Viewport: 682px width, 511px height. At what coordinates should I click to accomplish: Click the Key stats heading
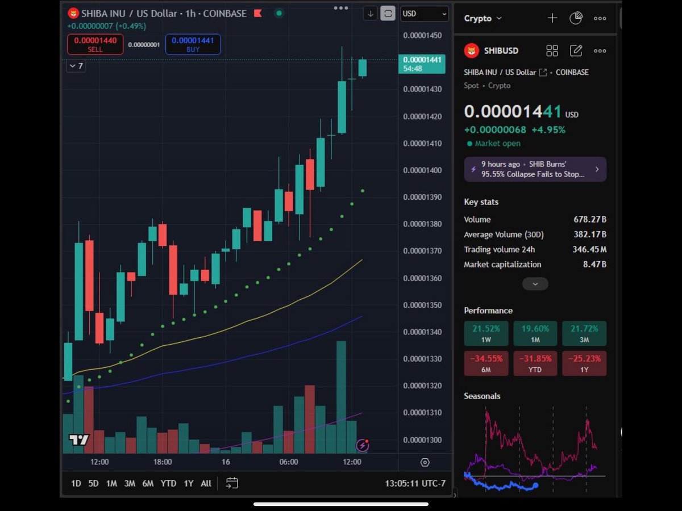pos(481,202)
